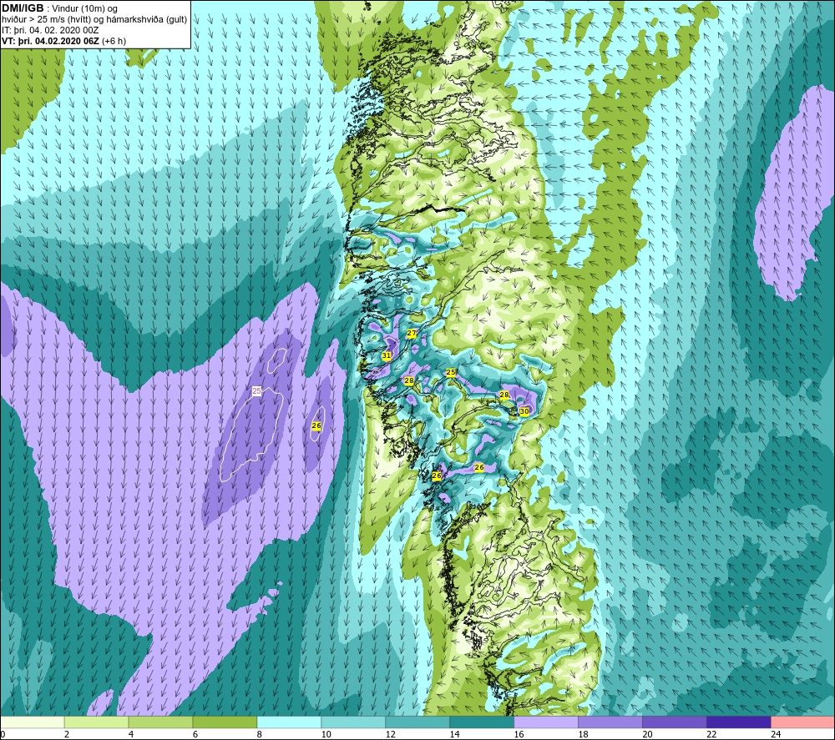Click the 'IT: þri. 04. 02. 2020 00Z' line
Screen dimensions: 835x740
click(x=51, y=30)
